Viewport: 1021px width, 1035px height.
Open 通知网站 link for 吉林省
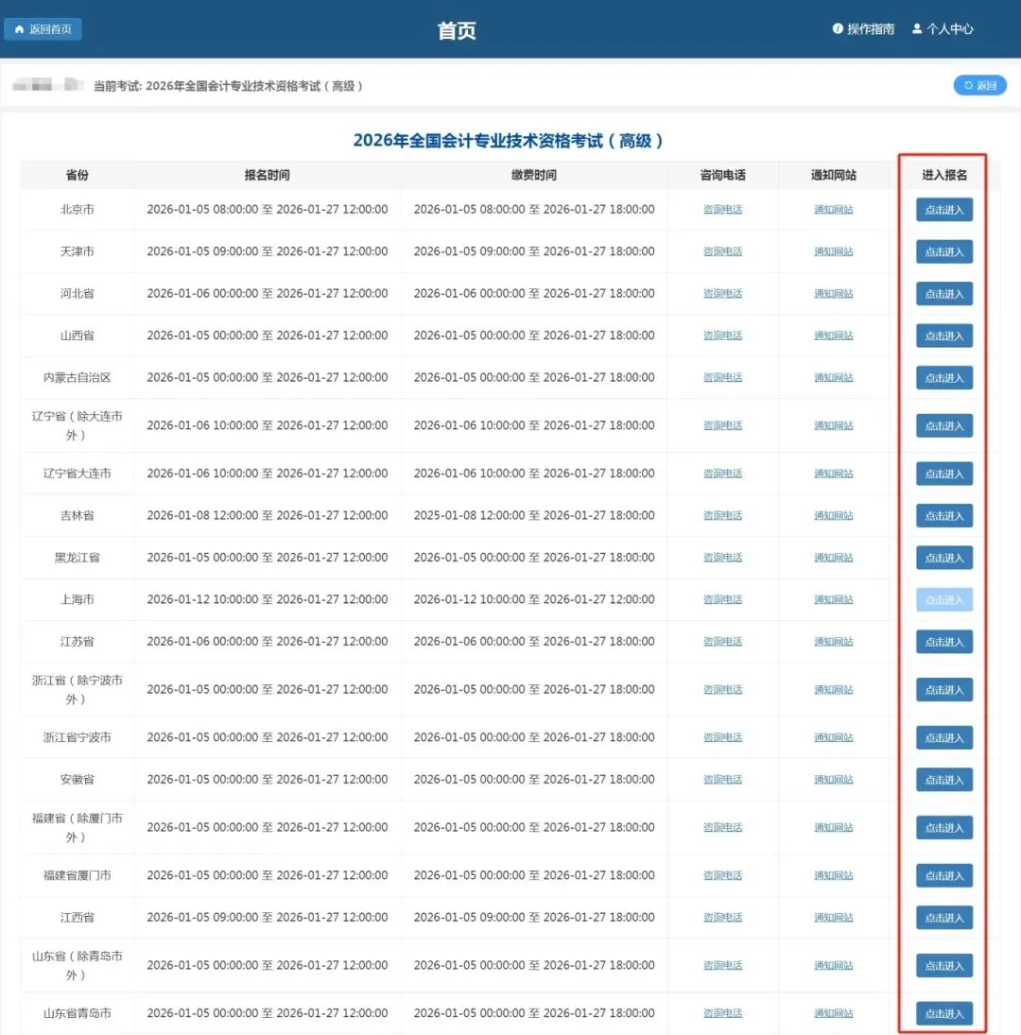pos(834,515)
